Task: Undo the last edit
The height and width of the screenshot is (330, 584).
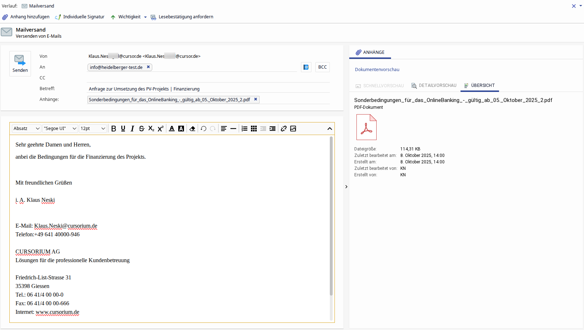Action: click(x=203, y=129)
